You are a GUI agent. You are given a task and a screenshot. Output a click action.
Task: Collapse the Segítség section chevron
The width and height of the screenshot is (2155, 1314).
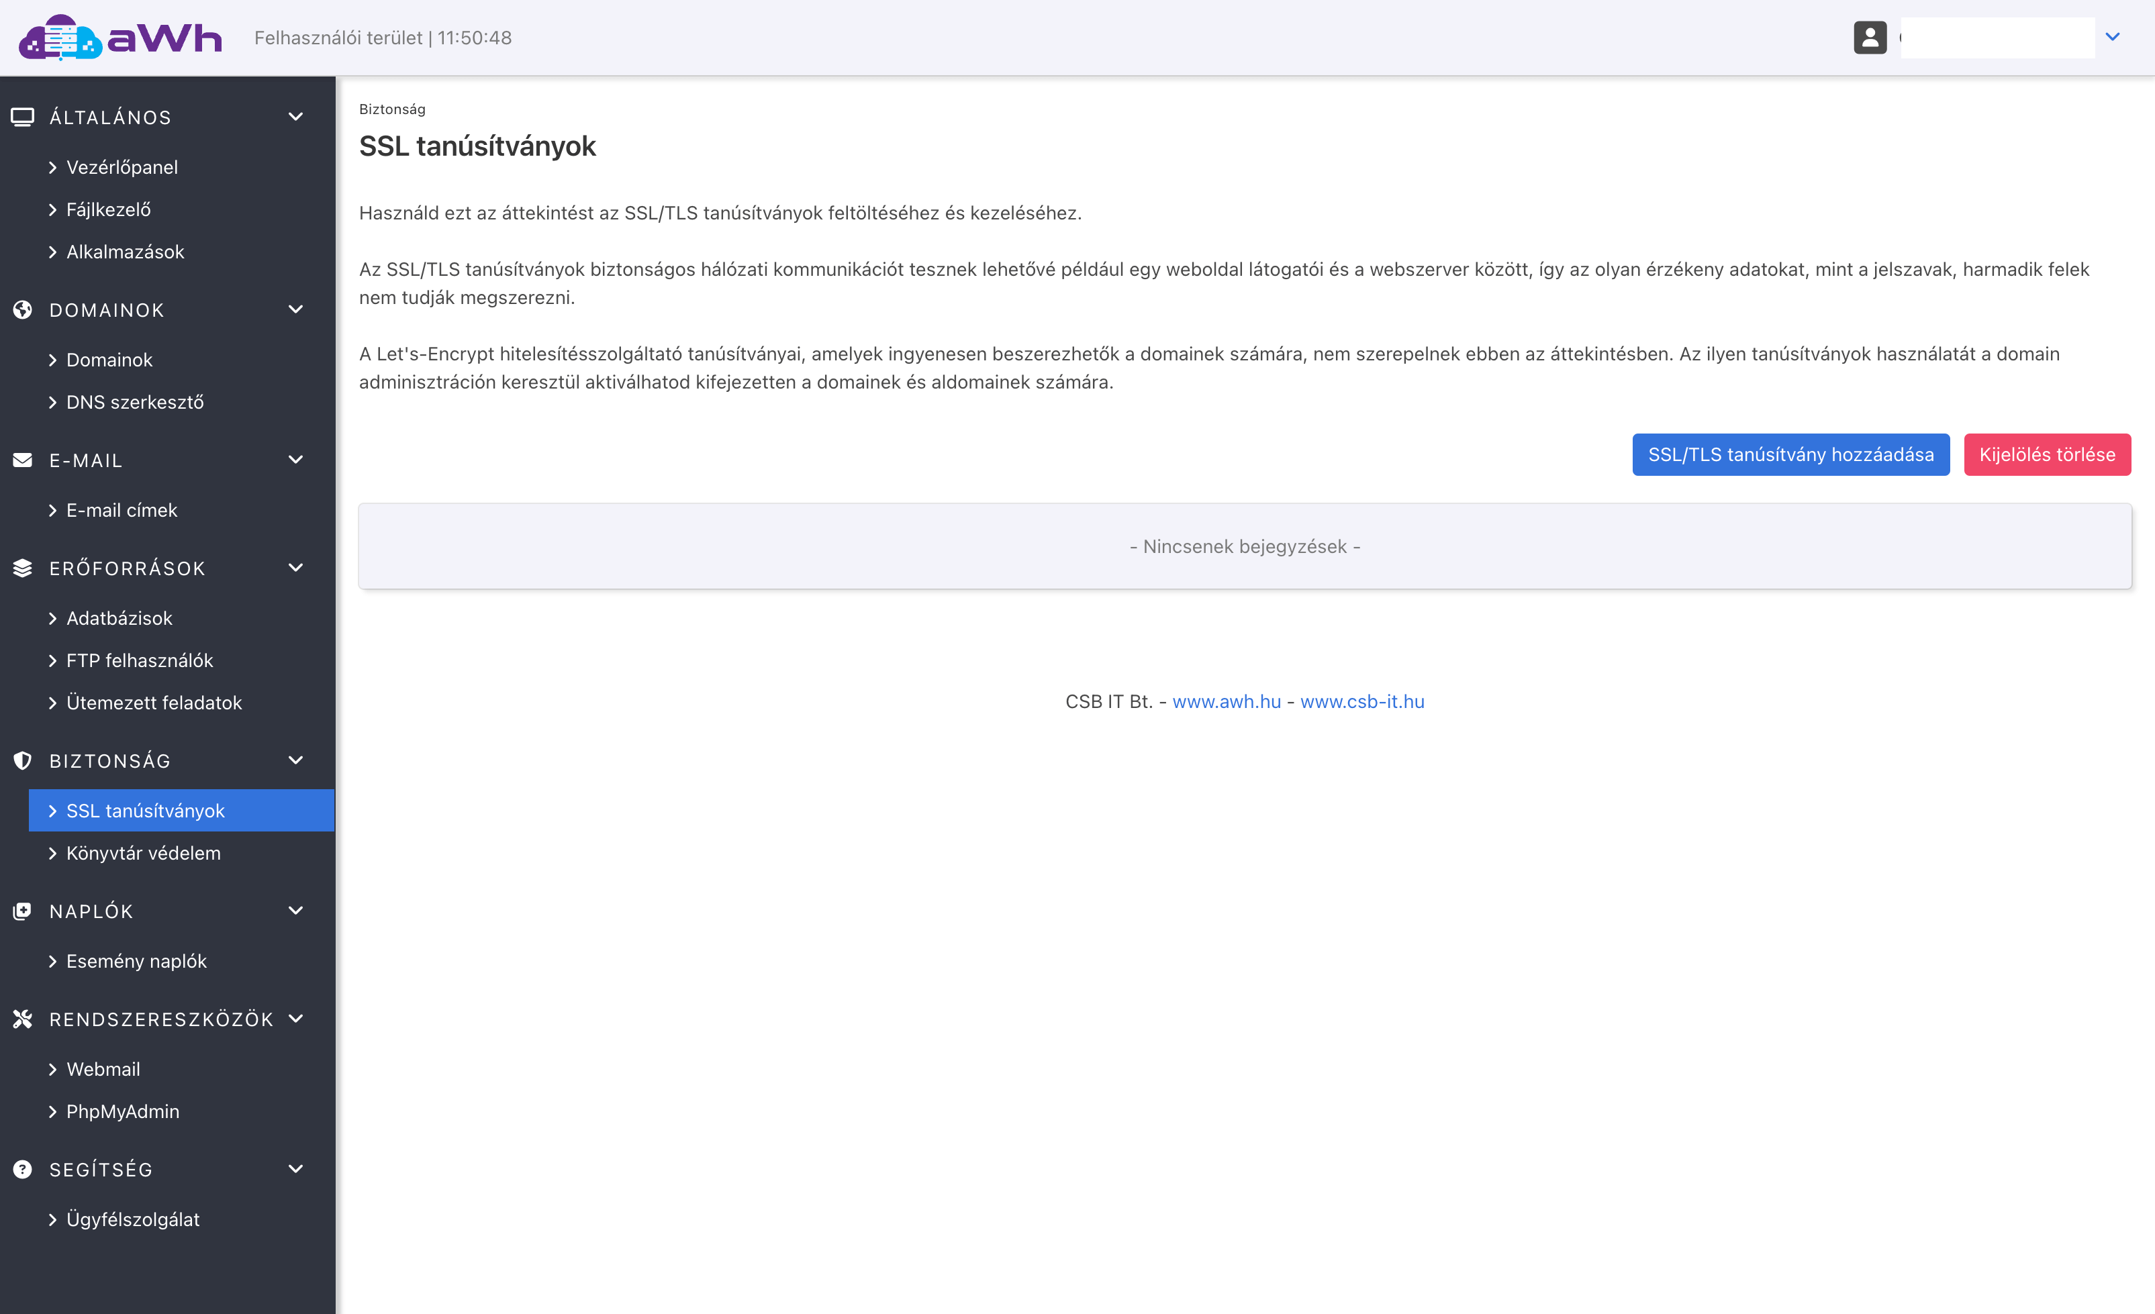[x=295, y=1169]
